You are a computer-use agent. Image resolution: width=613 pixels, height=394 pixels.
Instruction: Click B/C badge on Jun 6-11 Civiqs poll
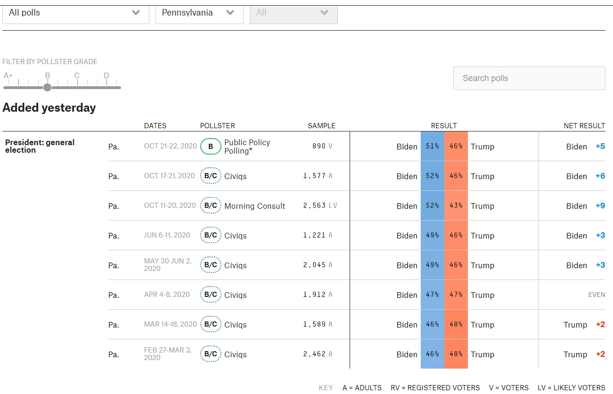click(x=211, y=236)
